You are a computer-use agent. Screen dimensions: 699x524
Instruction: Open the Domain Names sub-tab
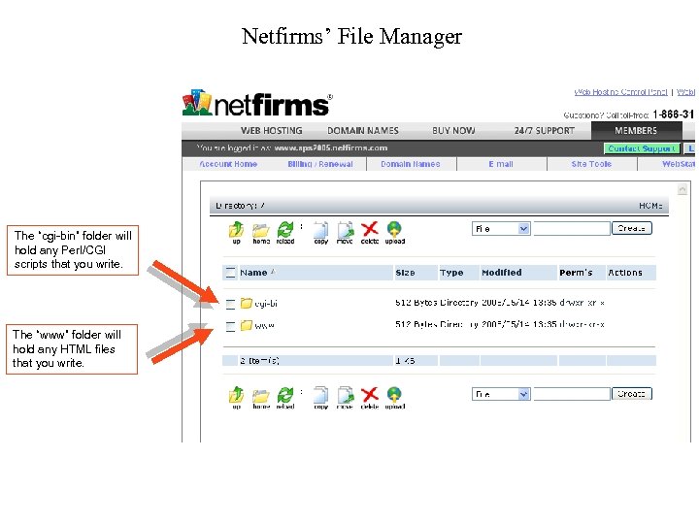tap(411, 164)
